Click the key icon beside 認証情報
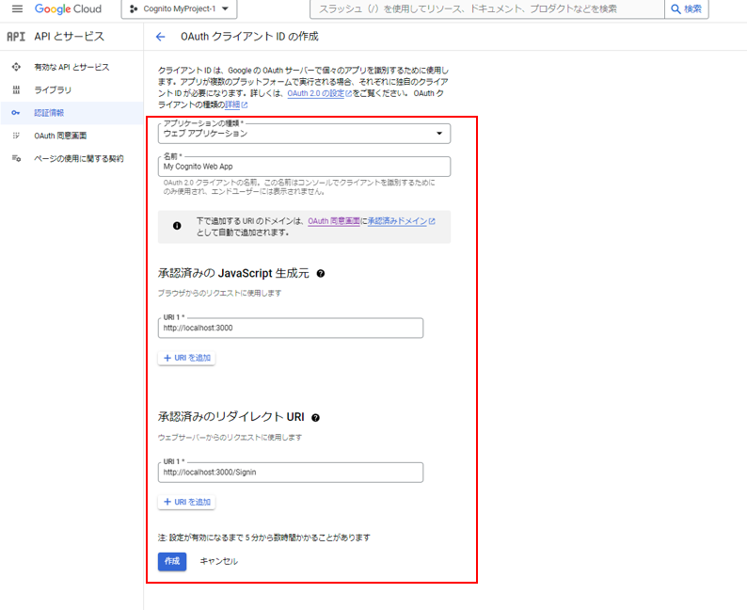The width and height of the screenshot is (747, 610). point(16,113)
